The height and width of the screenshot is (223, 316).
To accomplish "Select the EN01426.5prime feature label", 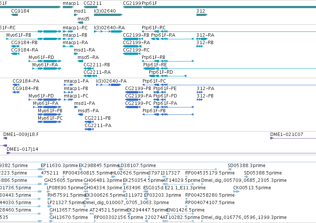I will coord(186,210).
